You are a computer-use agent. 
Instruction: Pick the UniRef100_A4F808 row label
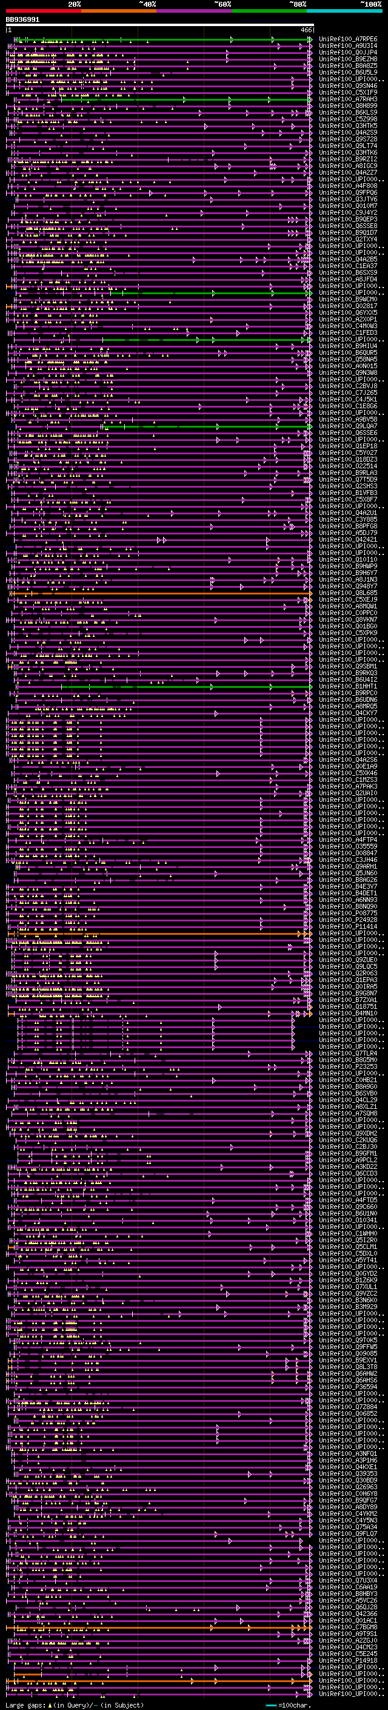(347, 186)
